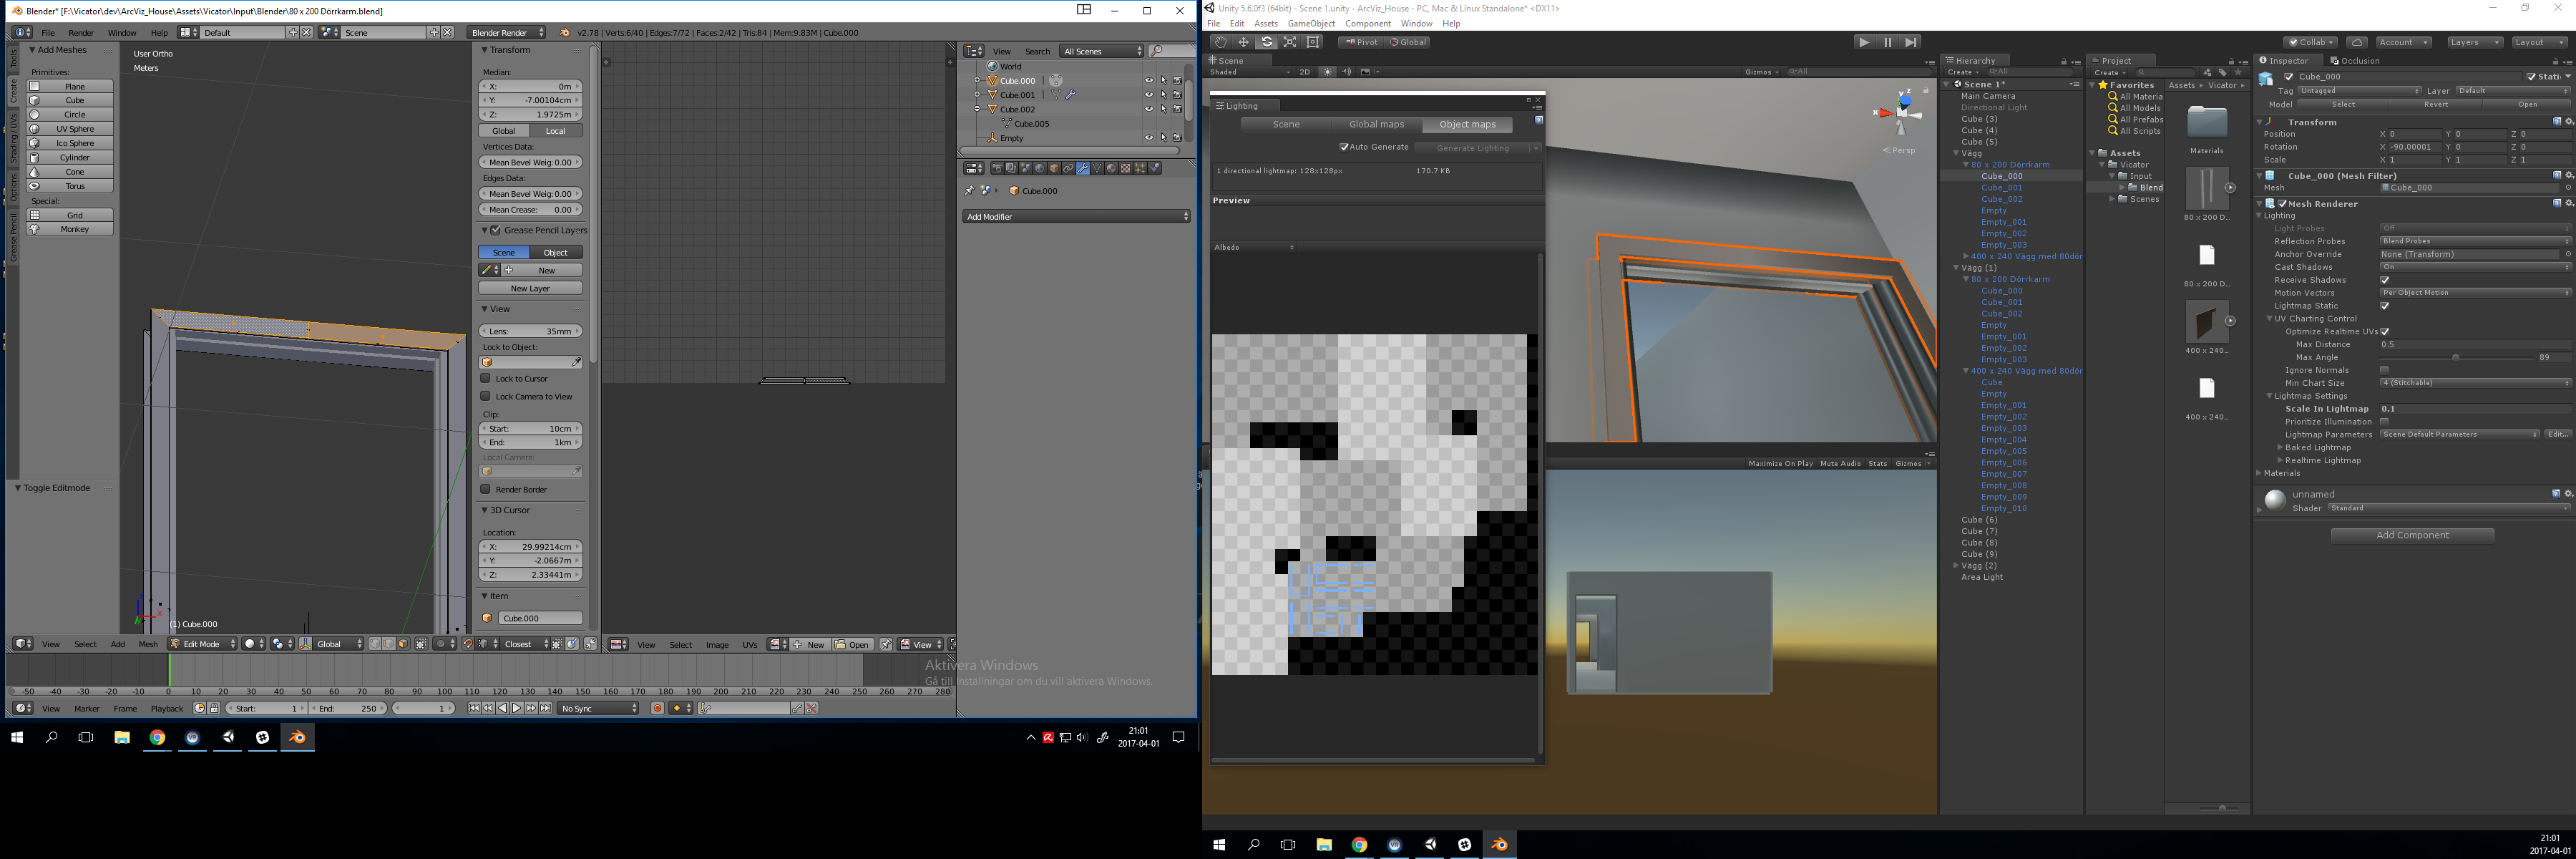Toggle Unity's Receive Shadows checkbox
Screen dimensions: 2576x859
click(2385, 280)
